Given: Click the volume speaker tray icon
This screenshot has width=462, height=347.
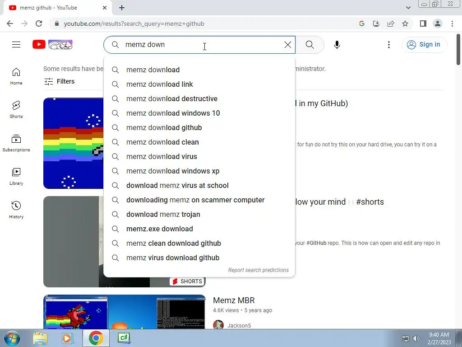Looking at the screenshot, I should click(416, 338).
